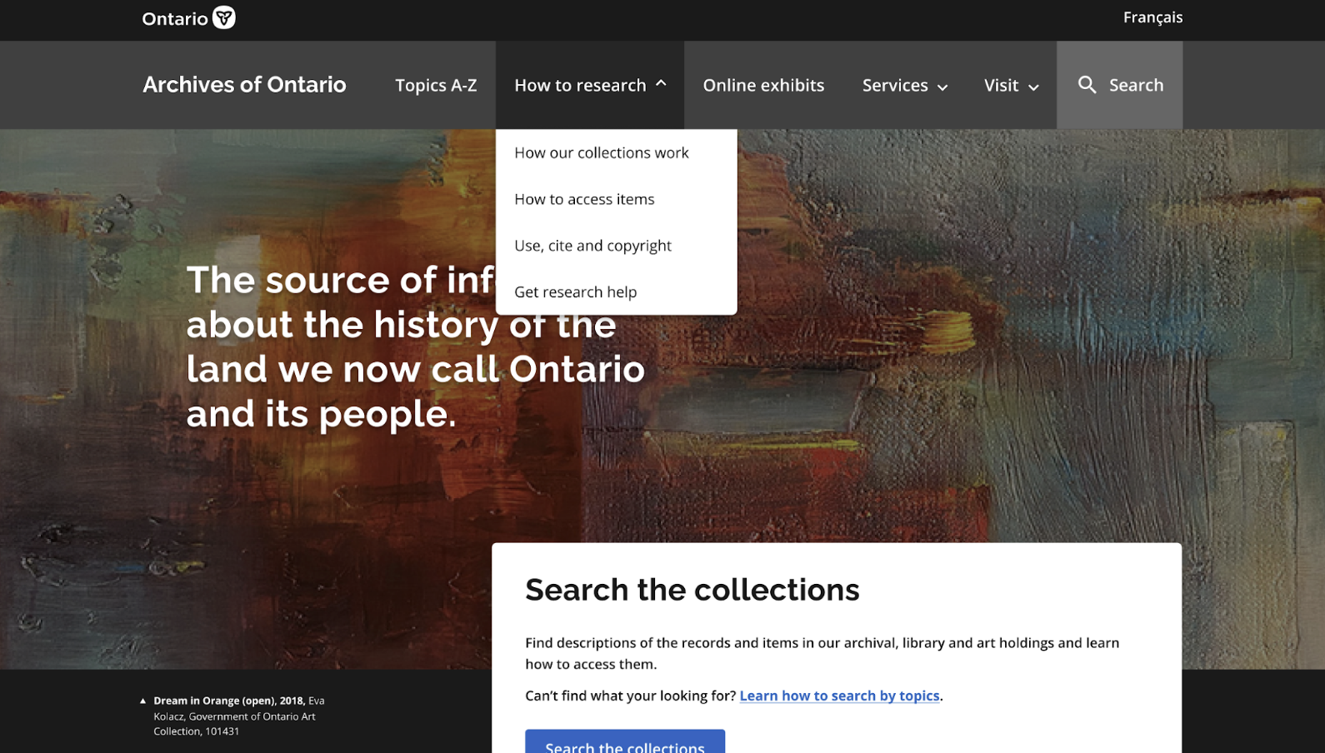Expand the Visit dropdown chevron
The height and width of the screenshot is (753, 1325).
click(x=1033, y=87)
